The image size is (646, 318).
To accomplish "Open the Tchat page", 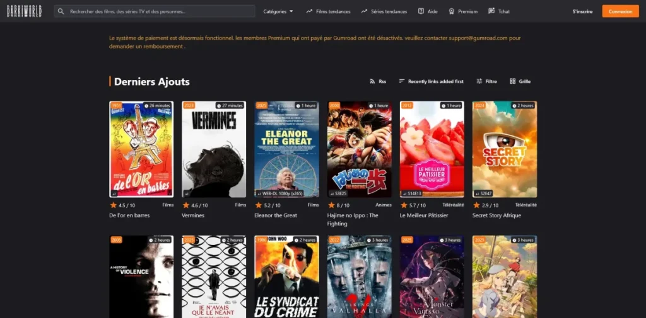I will (x=499, y=11).
